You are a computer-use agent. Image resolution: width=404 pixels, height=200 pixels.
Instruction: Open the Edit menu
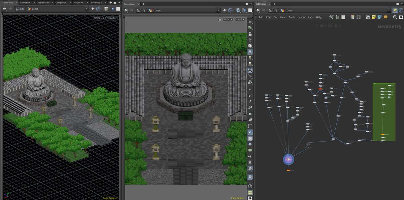268,17
